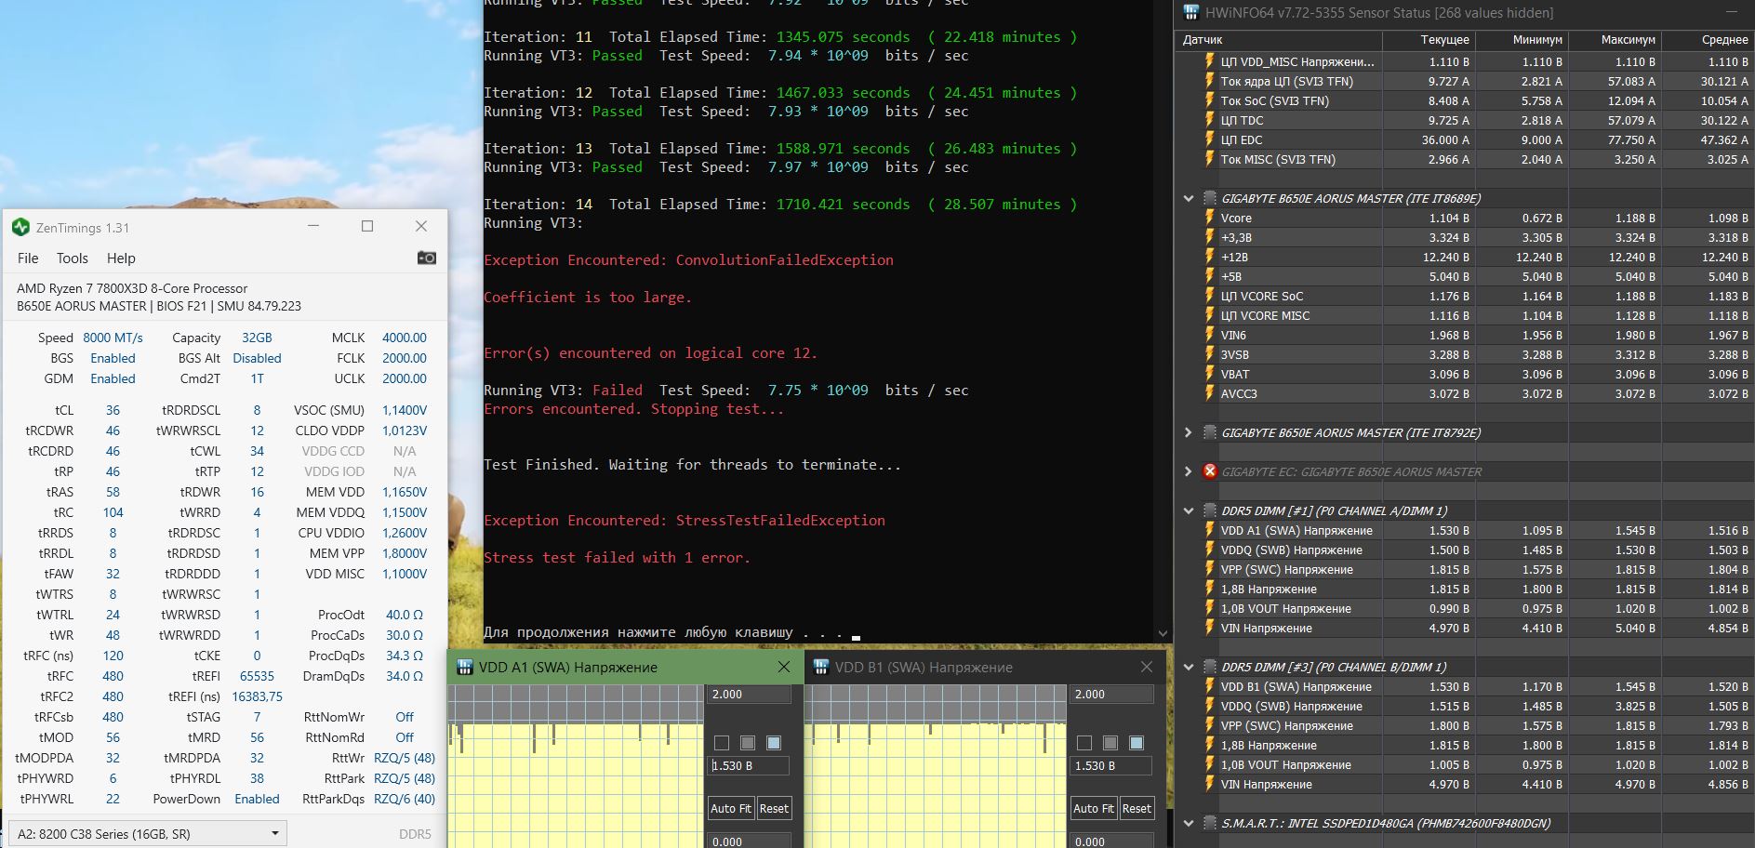Click the lightning icon beside ЦП EDC
This screenshot has width=1755, height=848.
[1209, 139]
